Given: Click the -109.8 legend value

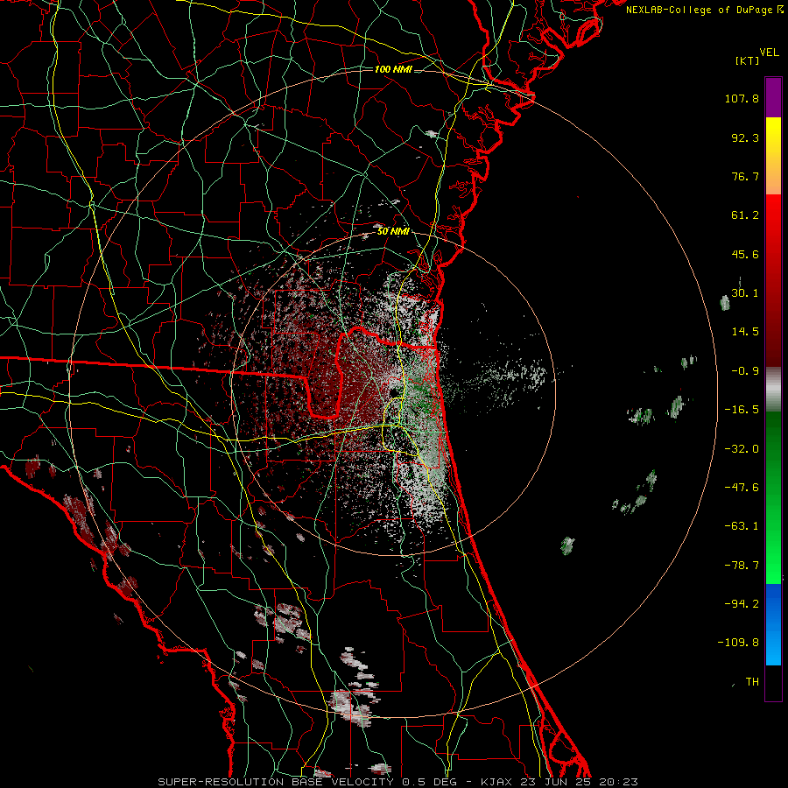Looking at the screenshot, I should click(739, 643).
